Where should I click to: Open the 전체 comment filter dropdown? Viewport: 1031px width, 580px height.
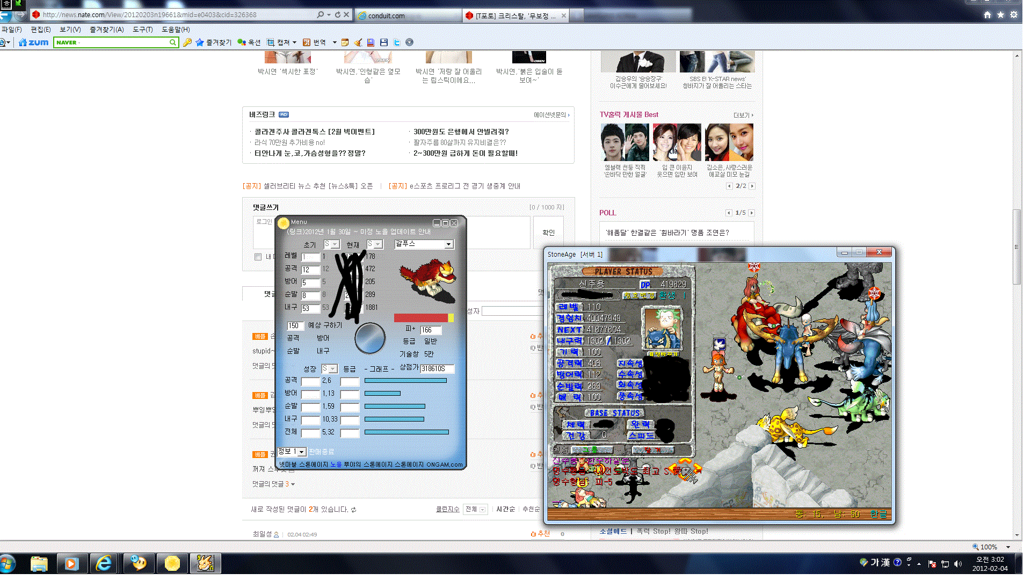[x=476, y=509]
